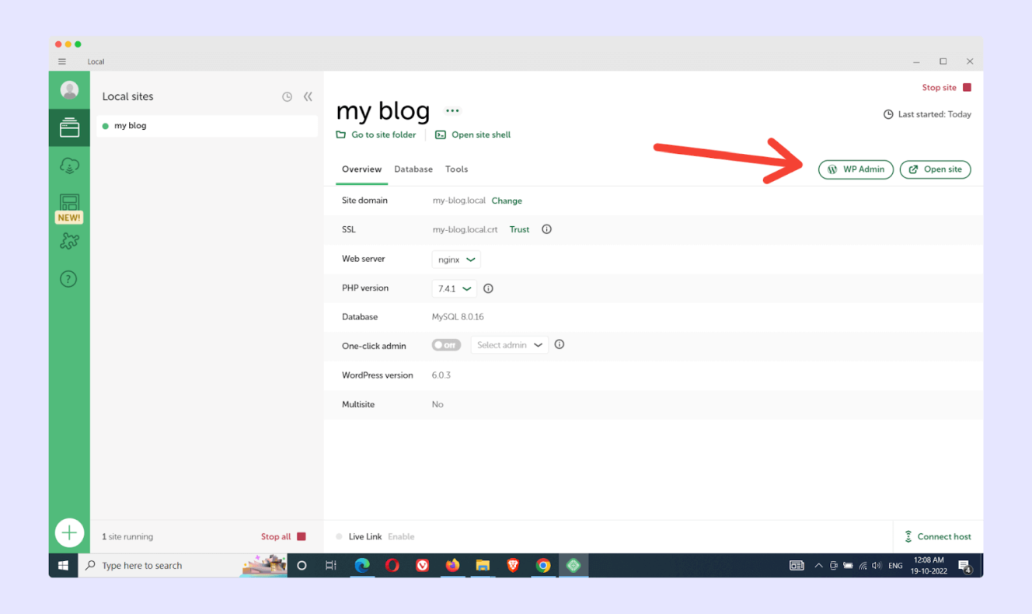Open the notification center icon

[964, 566]
